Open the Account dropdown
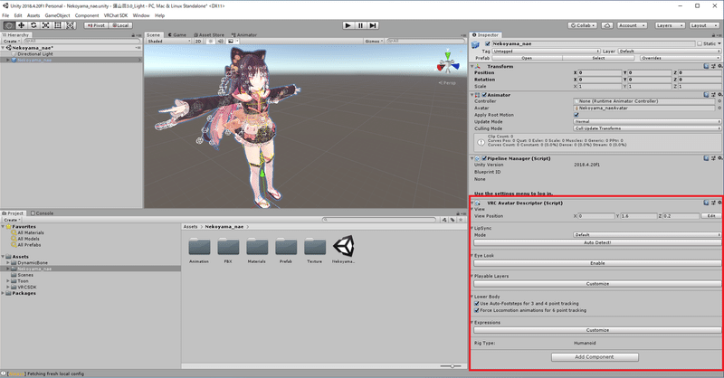Image resolution: width=724 pixels, height=378 pixels. (632, 25)
